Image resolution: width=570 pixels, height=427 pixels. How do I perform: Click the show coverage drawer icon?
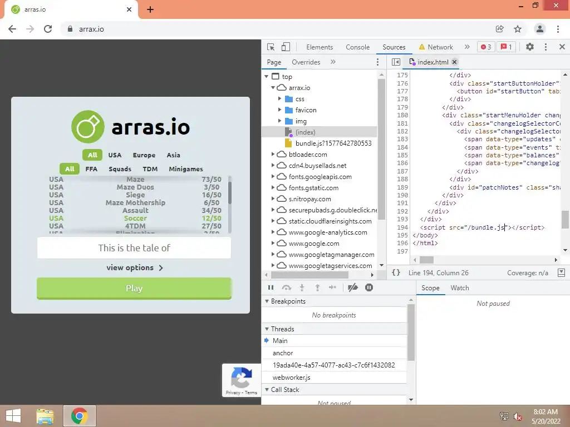561,272
